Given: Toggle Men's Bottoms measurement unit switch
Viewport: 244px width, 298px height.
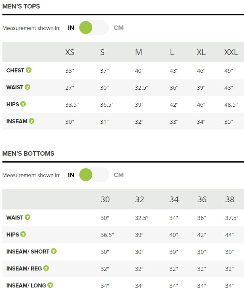Looking at the screenshot, I should click(x=94, y=175).
